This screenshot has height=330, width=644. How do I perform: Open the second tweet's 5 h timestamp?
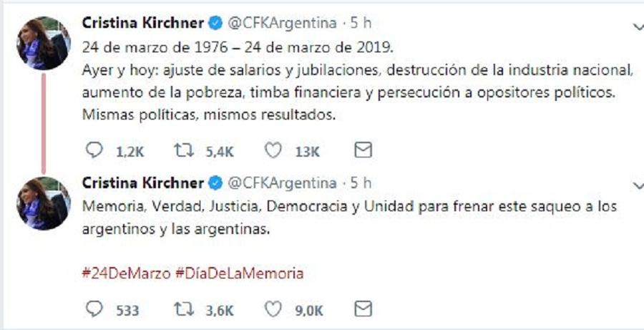(x=361, y=182)
